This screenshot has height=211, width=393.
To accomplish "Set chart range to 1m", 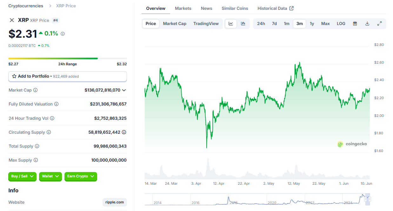I will tap(287, 24).
